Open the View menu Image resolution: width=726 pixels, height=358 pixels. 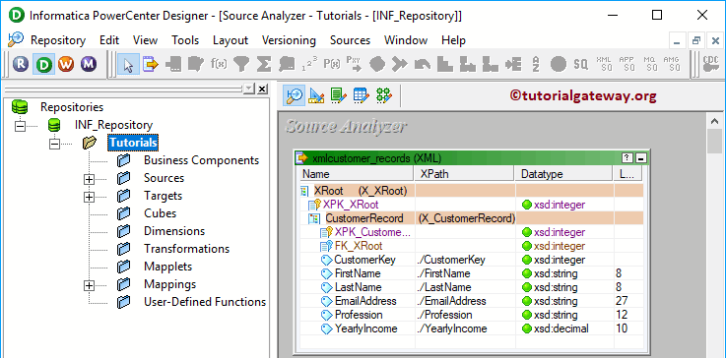click(145, 40)
